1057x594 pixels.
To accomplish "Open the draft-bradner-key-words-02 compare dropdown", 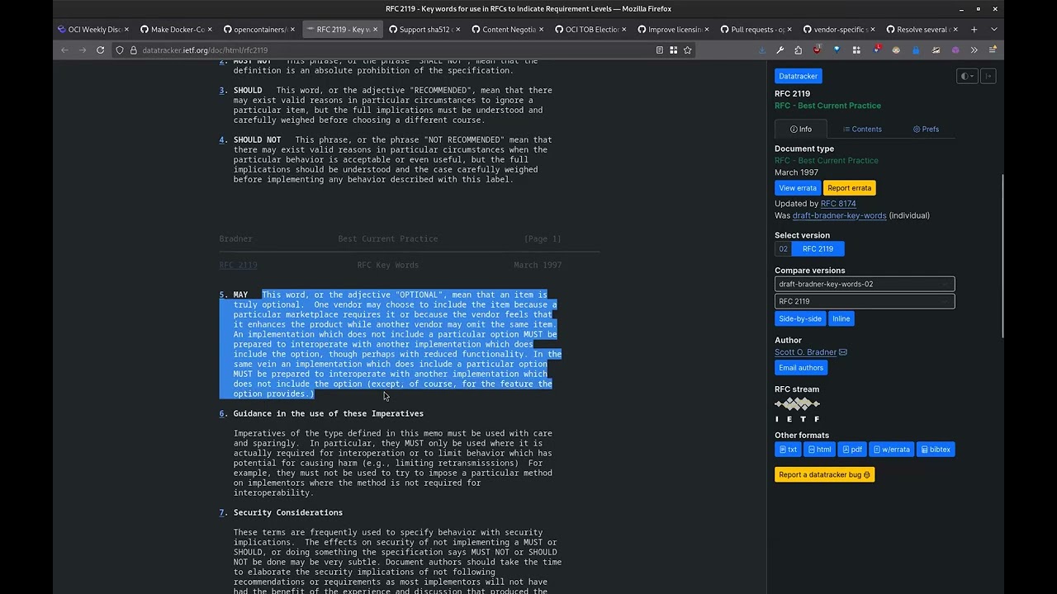I will pos(865,284).
